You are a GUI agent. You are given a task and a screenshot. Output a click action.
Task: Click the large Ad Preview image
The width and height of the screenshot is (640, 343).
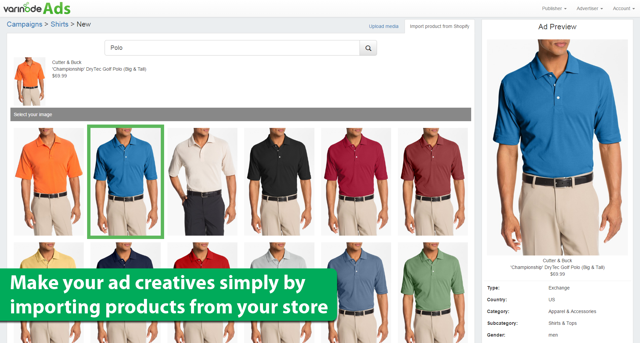[557, 147]
